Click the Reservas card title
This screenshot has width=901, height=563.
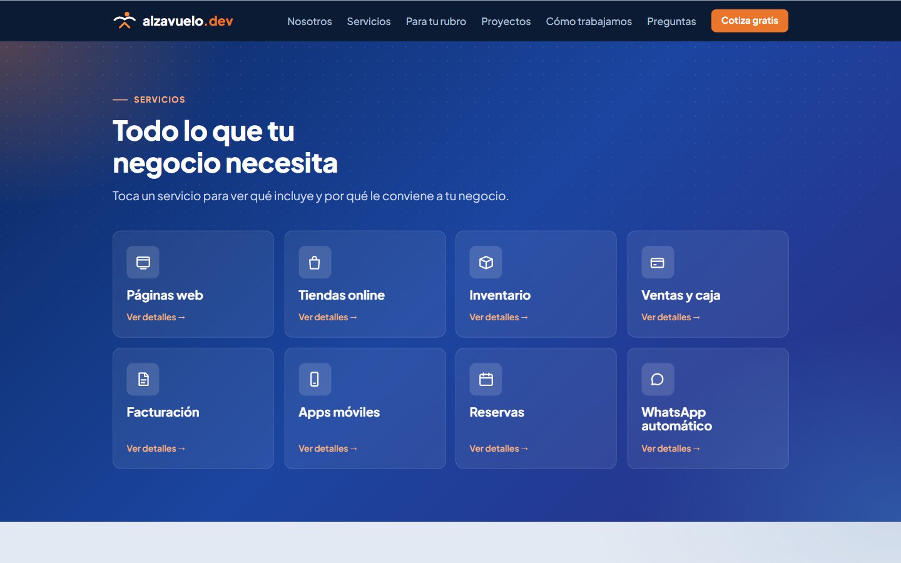(497, 412)
